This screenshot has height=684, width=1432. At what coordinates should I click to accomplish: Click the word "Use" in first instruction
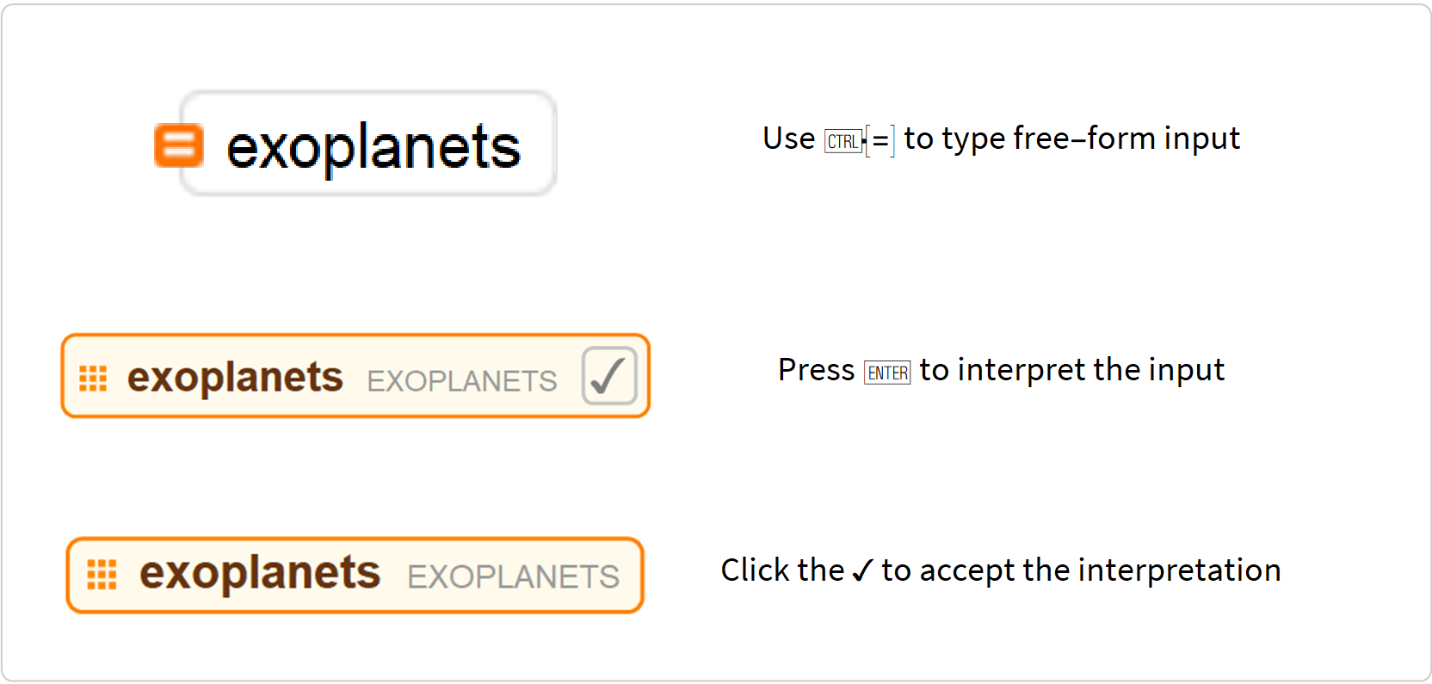[x=788, y=139]
